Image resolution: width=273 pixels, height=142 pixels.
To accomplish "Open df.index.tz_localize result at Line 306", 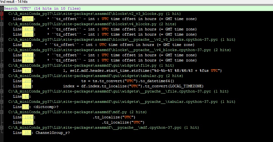I will [108, 86].
